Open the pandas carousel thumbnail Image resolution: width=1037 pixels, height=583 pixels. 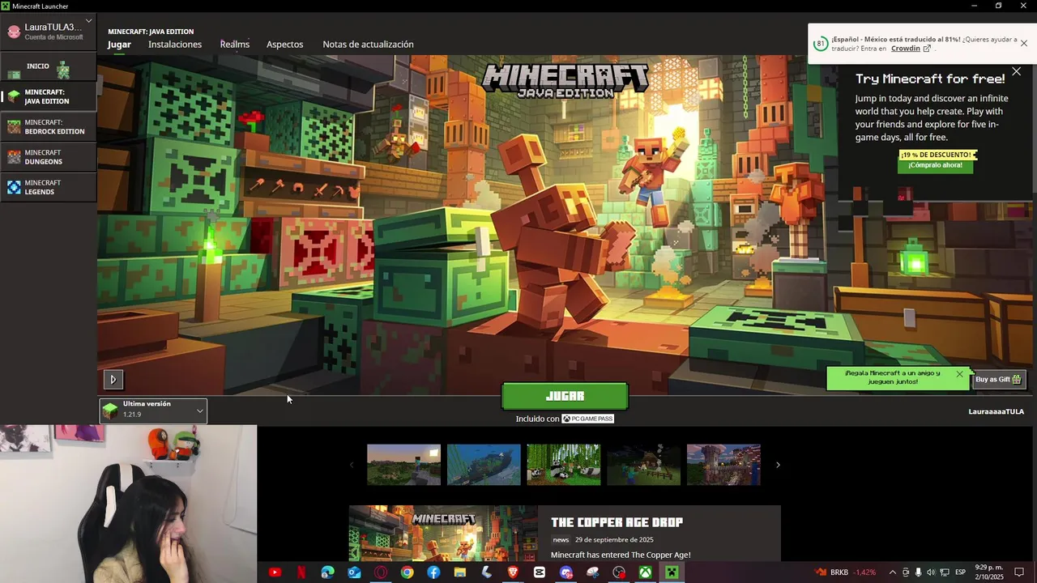coord(564,465)
